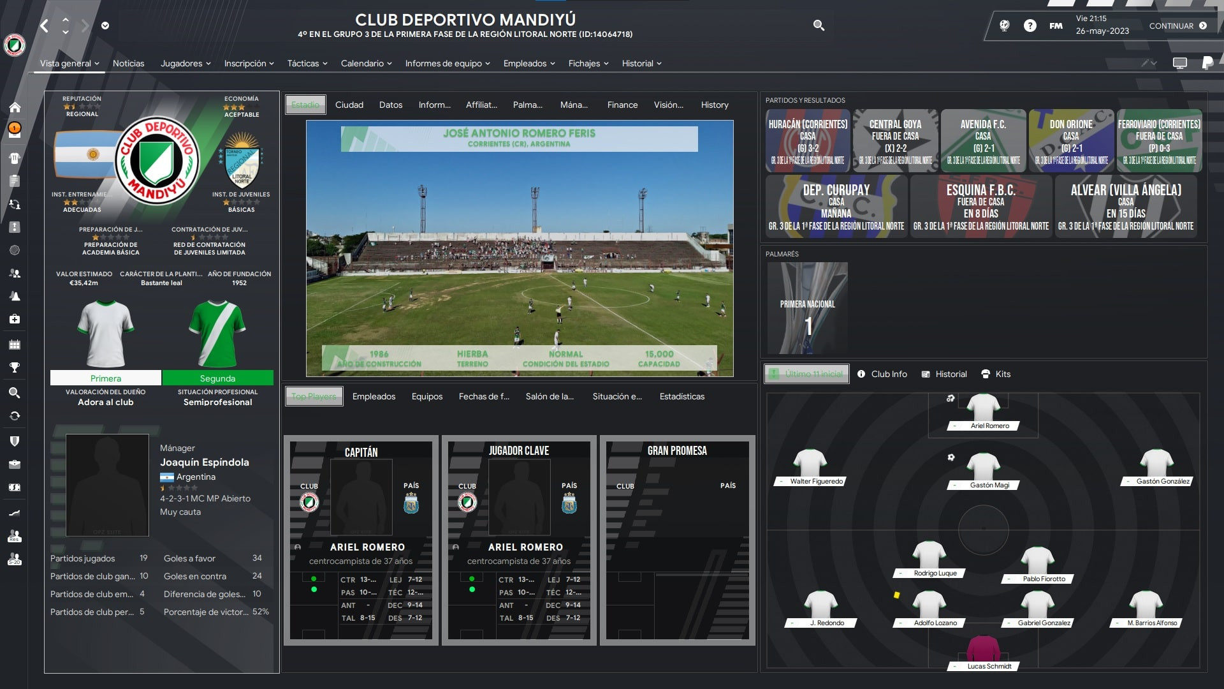Click the Mandiyú club badge top-left

pyautogui.click(x=14, y=45)
